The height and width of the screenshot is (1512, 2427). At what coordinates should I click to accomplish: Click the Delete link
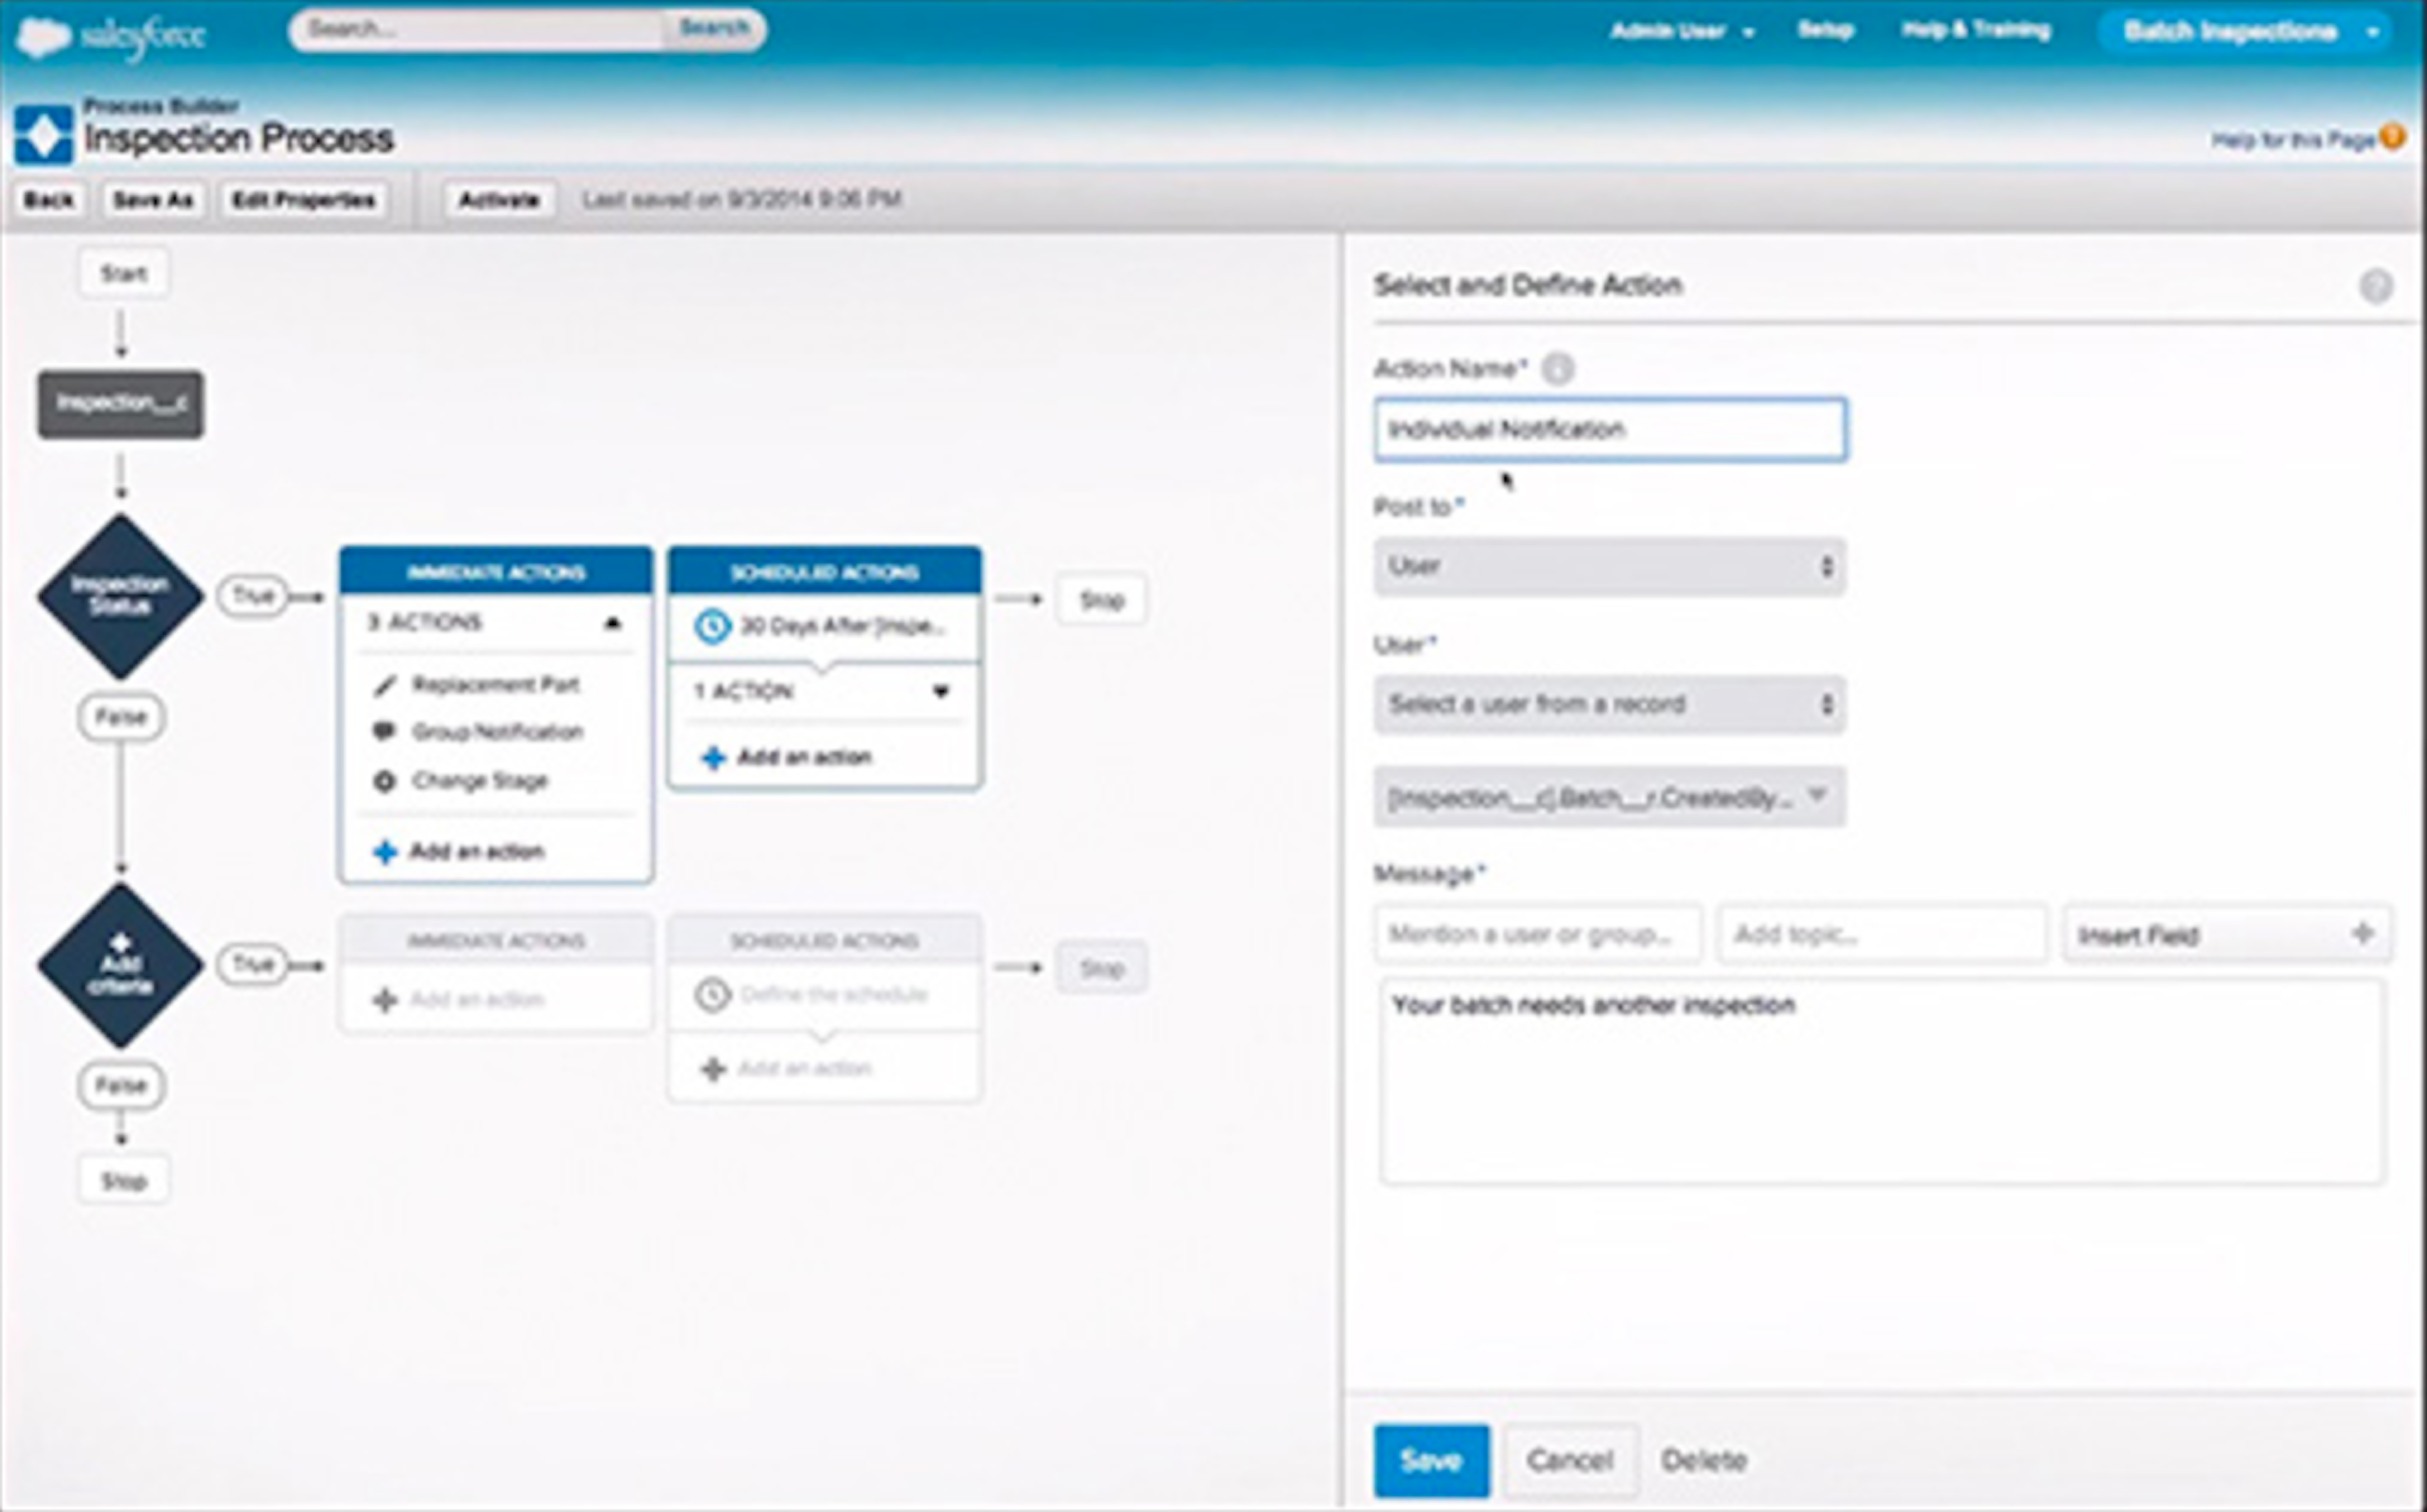point(1703,1460)
